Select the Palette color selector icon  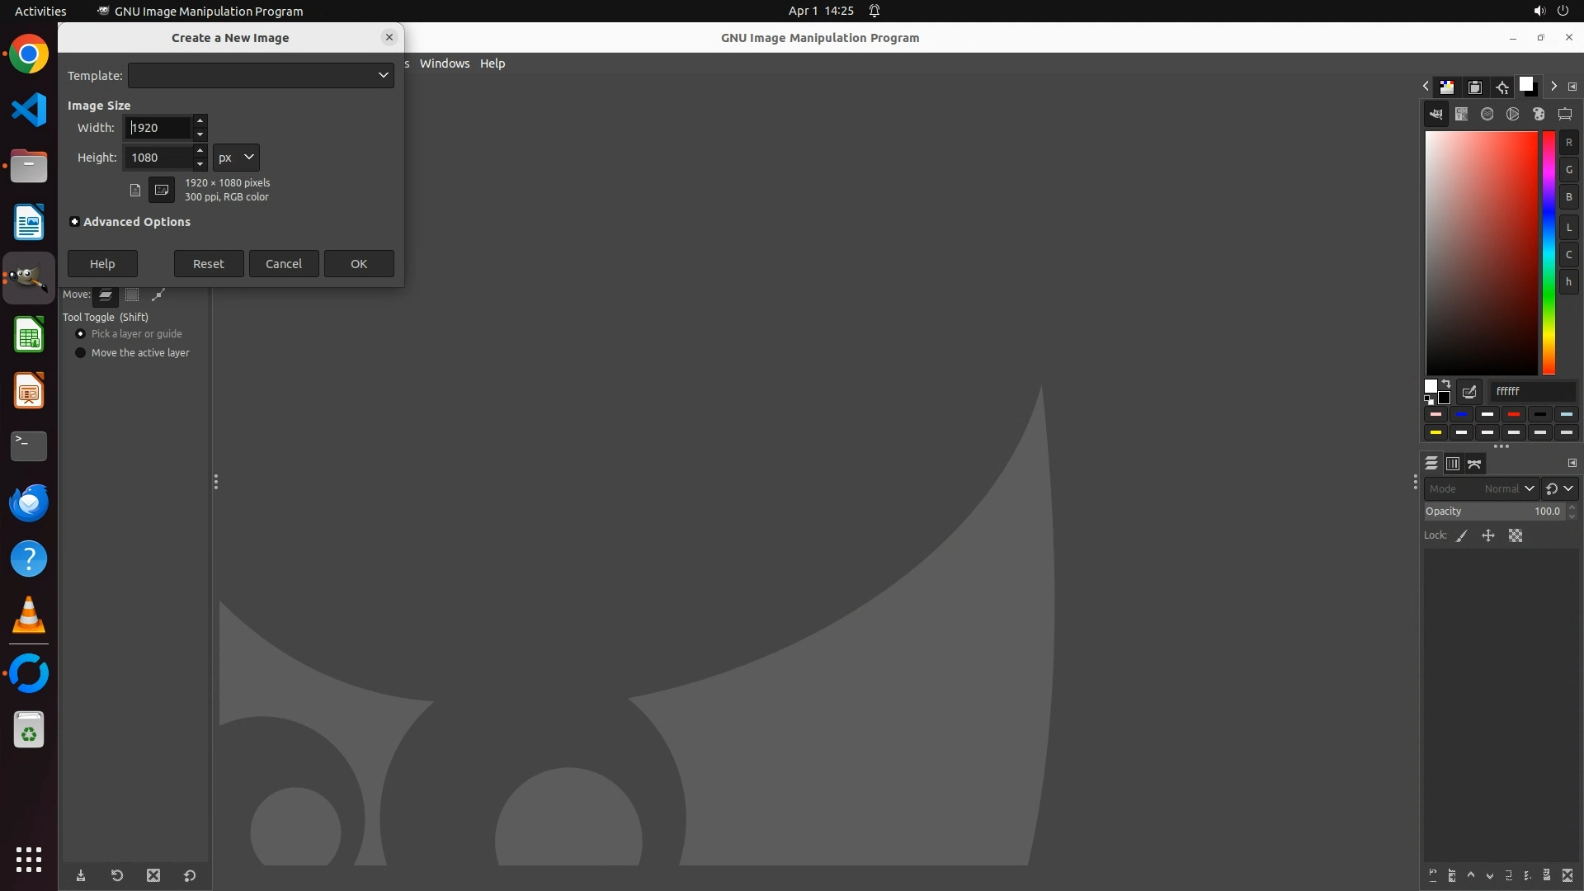1539,115
